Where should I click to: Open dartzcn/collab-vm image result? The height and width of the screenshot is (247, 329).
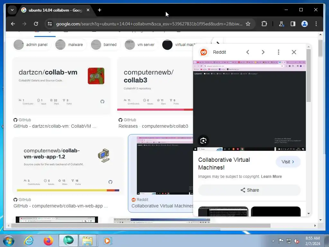(61, 86)
